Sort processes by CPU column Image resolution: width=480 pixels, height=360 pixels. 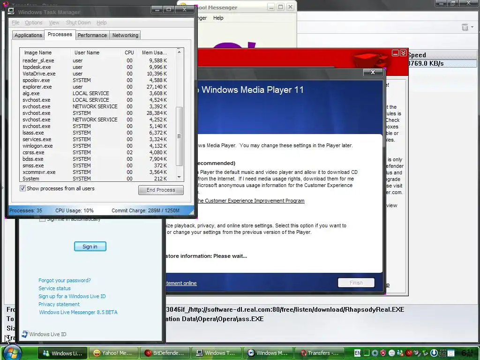129,52
